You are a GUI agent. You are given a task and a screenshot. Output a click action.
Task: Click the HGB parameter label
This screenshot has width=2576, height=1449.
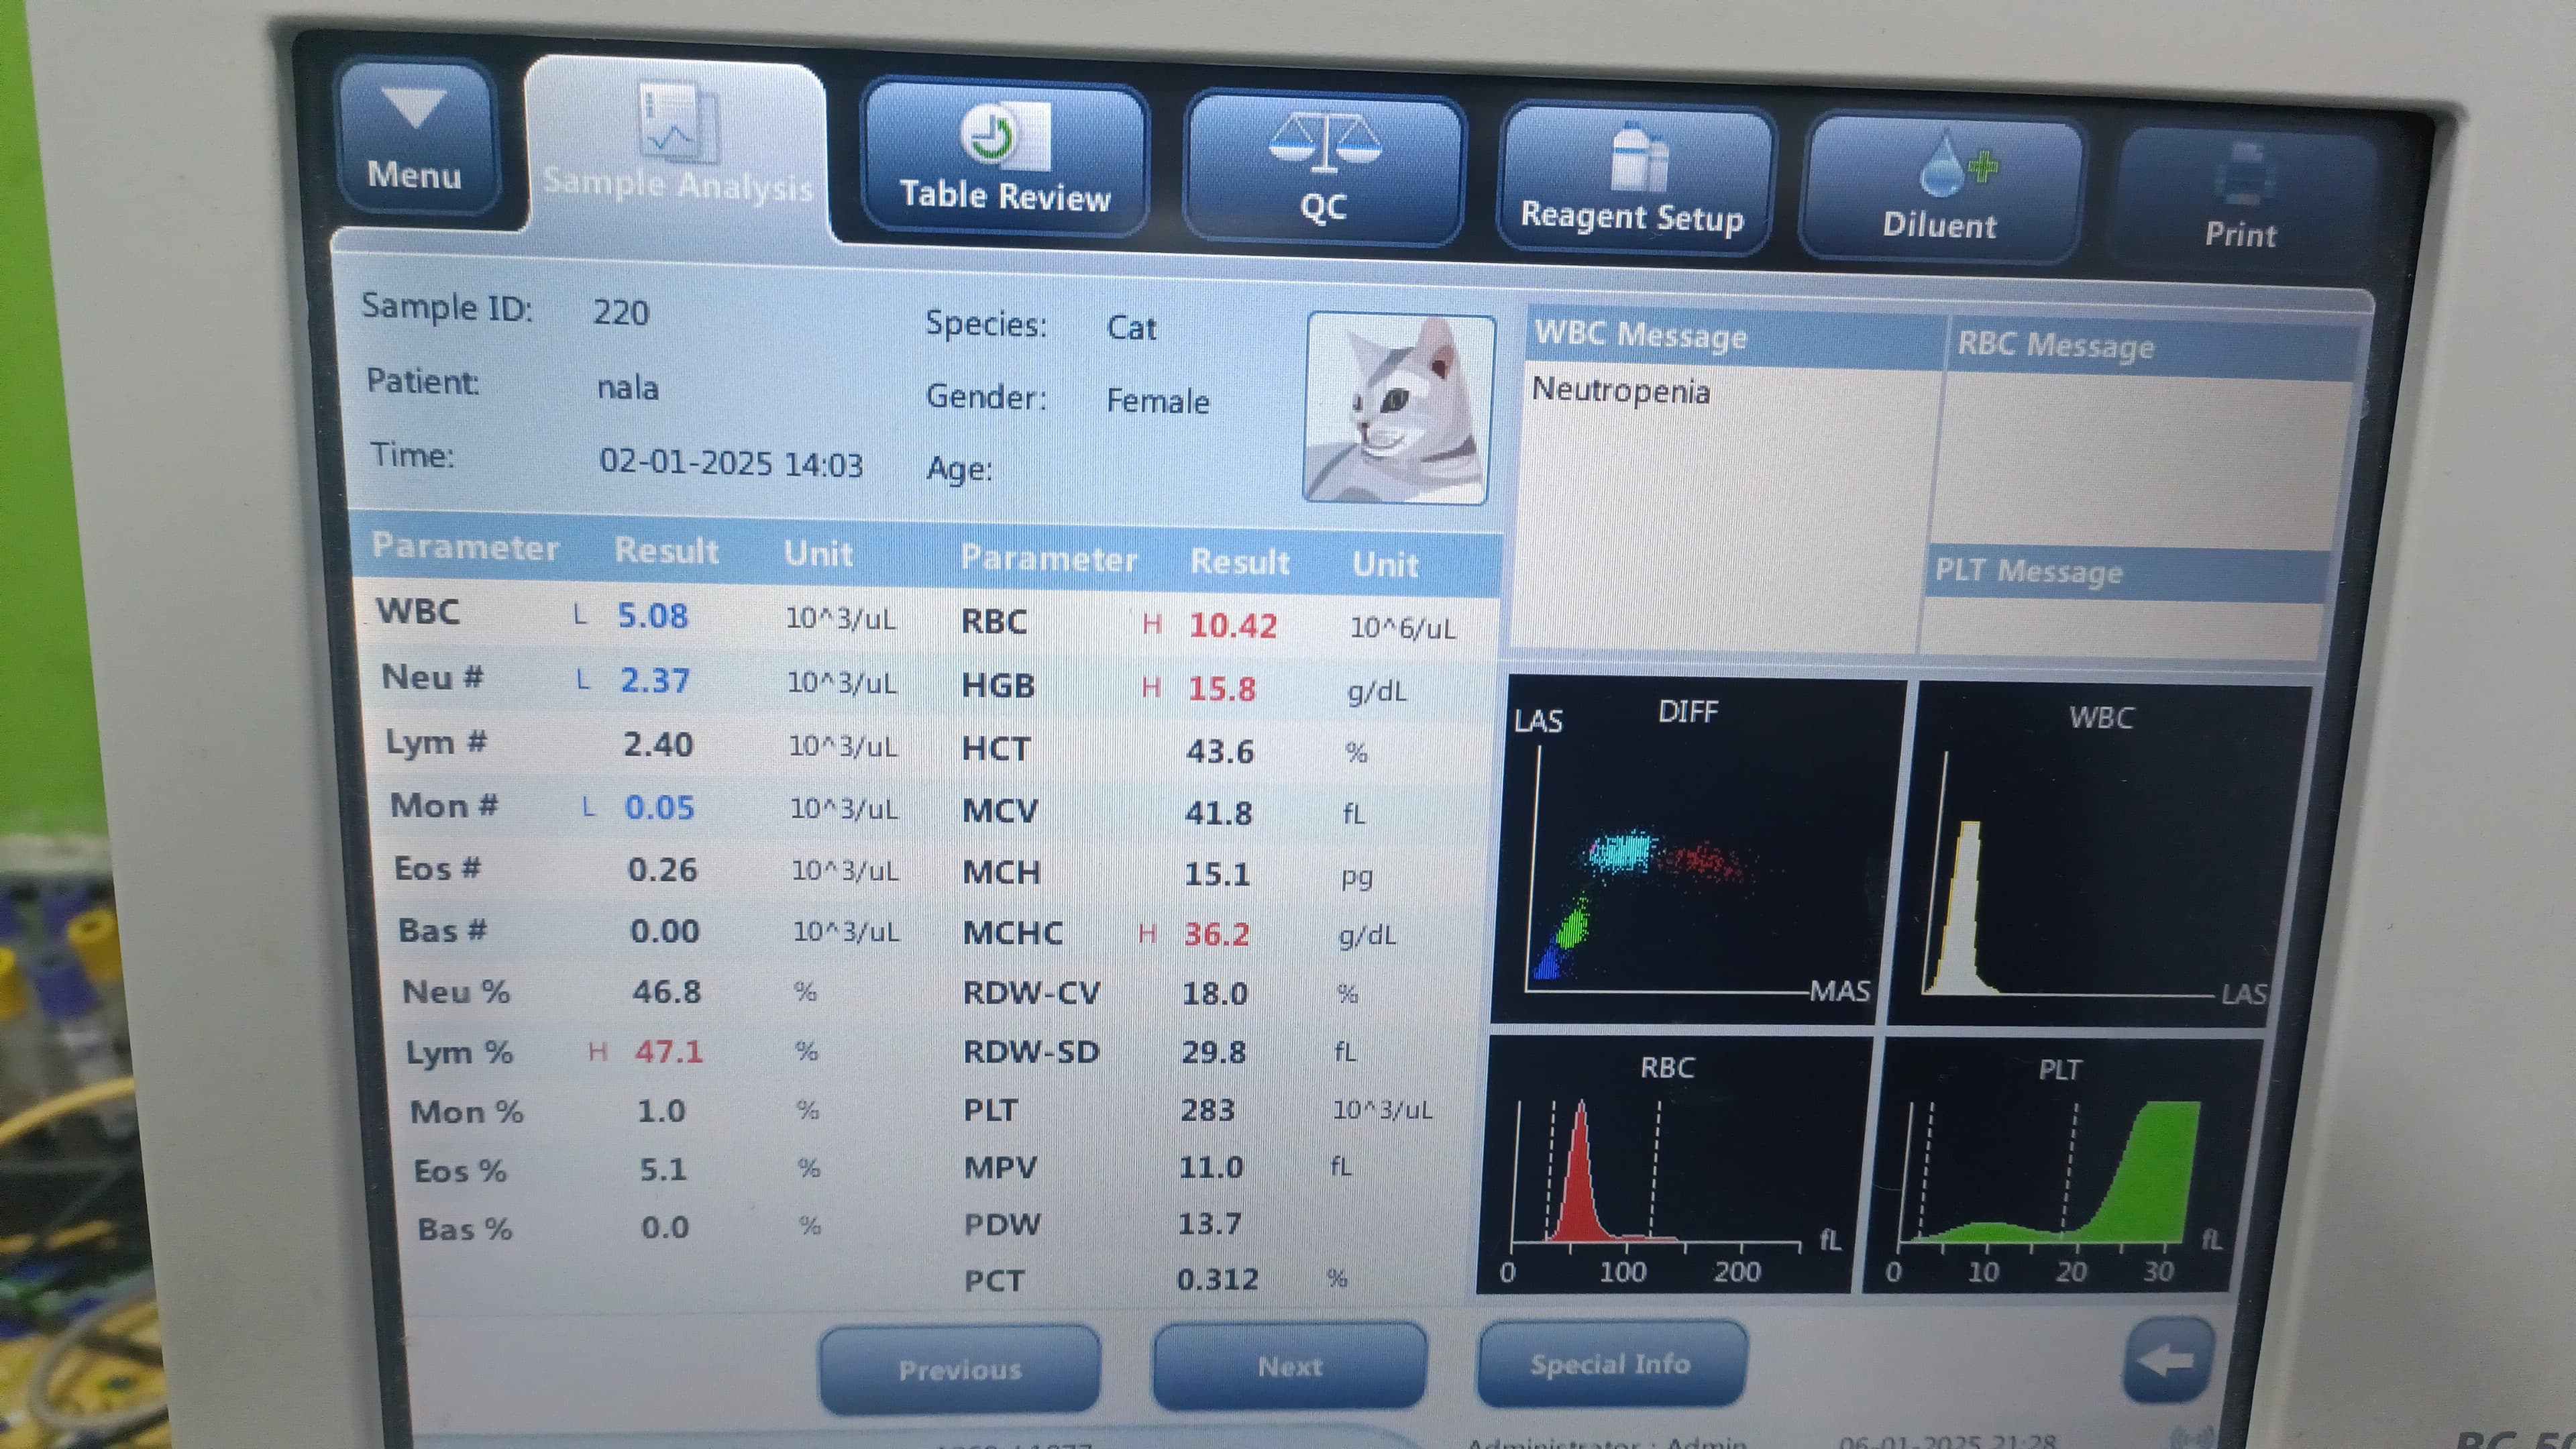998,686
